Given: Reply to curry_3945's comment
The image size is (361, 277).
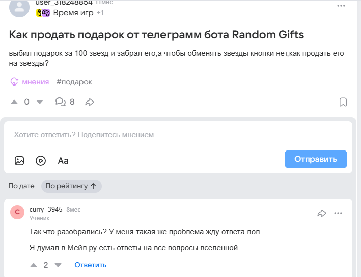Looking at the screenshot, I should point(90,265).
